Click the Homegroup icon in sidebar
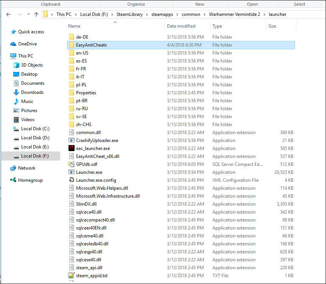This screenshot has width=326, height=284. (13, 180)
